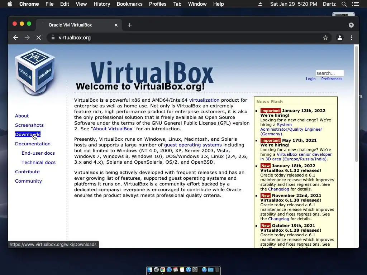Open the Contribute sidebar link

27,172
